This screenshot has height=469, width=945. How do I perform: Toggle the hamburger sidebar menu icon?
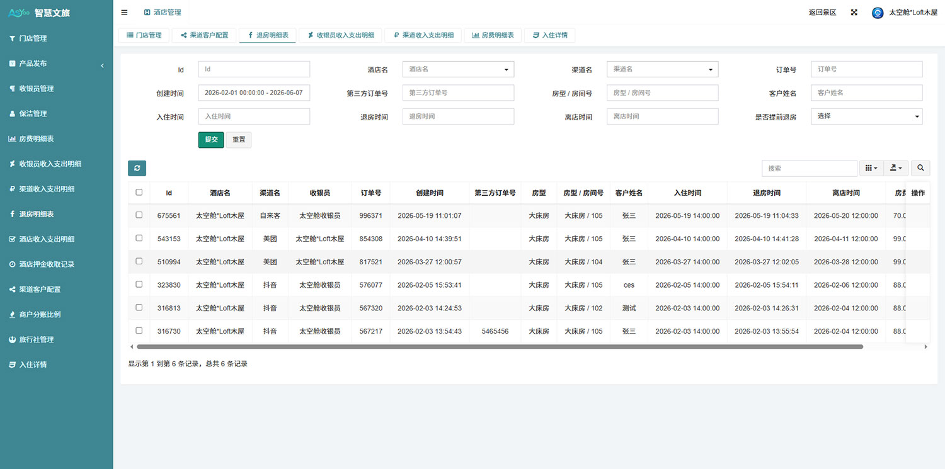point(124,13)
